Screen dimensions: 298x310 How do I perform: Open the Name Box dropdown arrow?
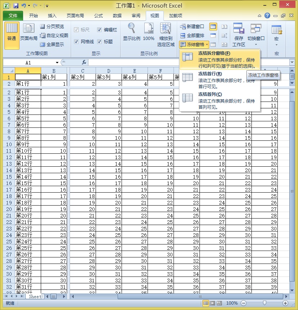[x=57, y=62]
